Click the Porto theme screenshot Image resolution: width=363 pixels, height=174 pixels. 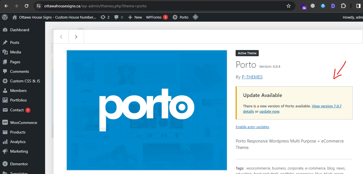click(x=147, y=110)
